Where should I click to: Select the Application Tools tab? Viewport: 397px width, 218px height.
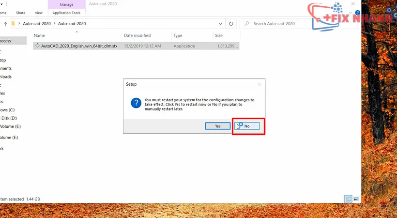pyautogui.click(x=66, y=13)
